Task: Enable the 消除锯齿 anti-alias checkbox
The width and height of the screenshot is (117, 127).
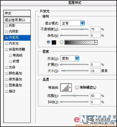Action: pos(77,87)
